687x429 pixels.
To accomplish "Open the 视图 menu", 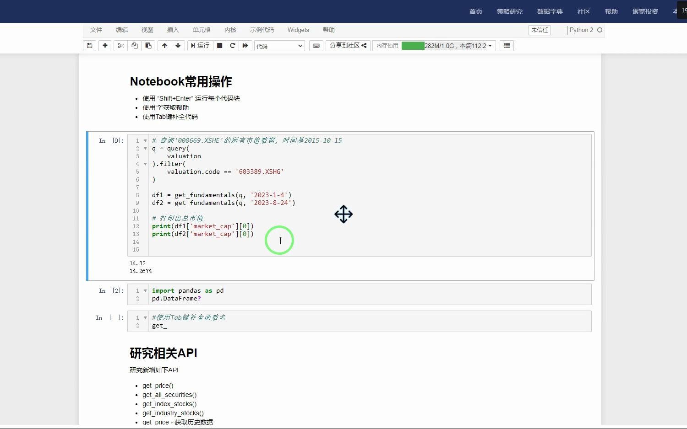I will pyautogui.click(x=147, y=30).
